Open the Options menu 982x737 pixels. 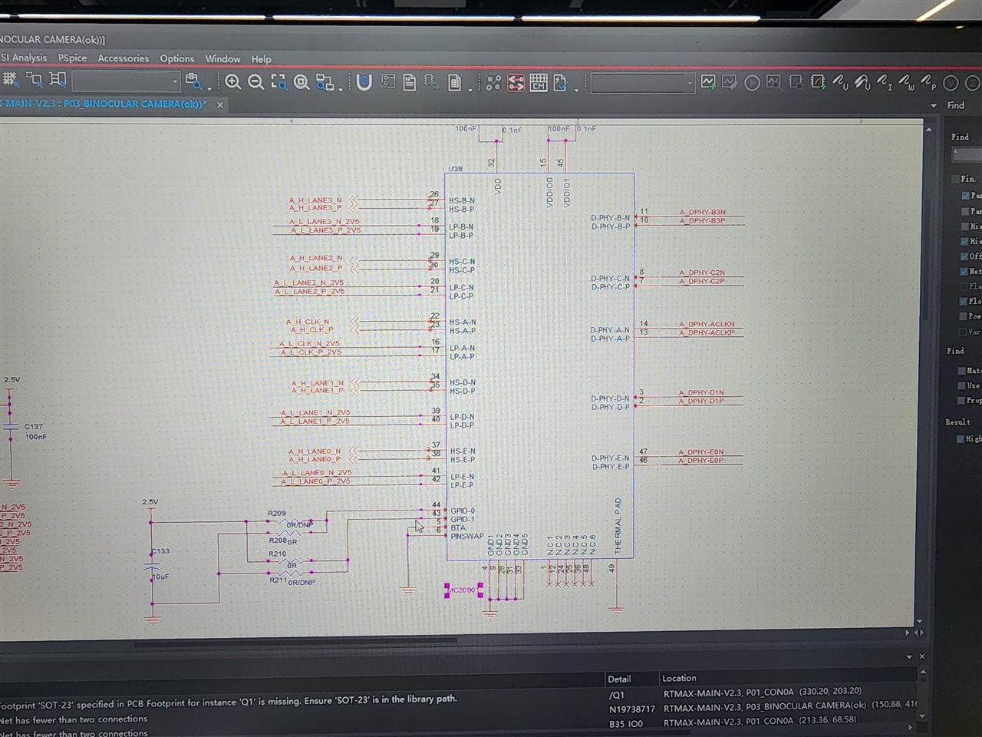click(177, 59)
